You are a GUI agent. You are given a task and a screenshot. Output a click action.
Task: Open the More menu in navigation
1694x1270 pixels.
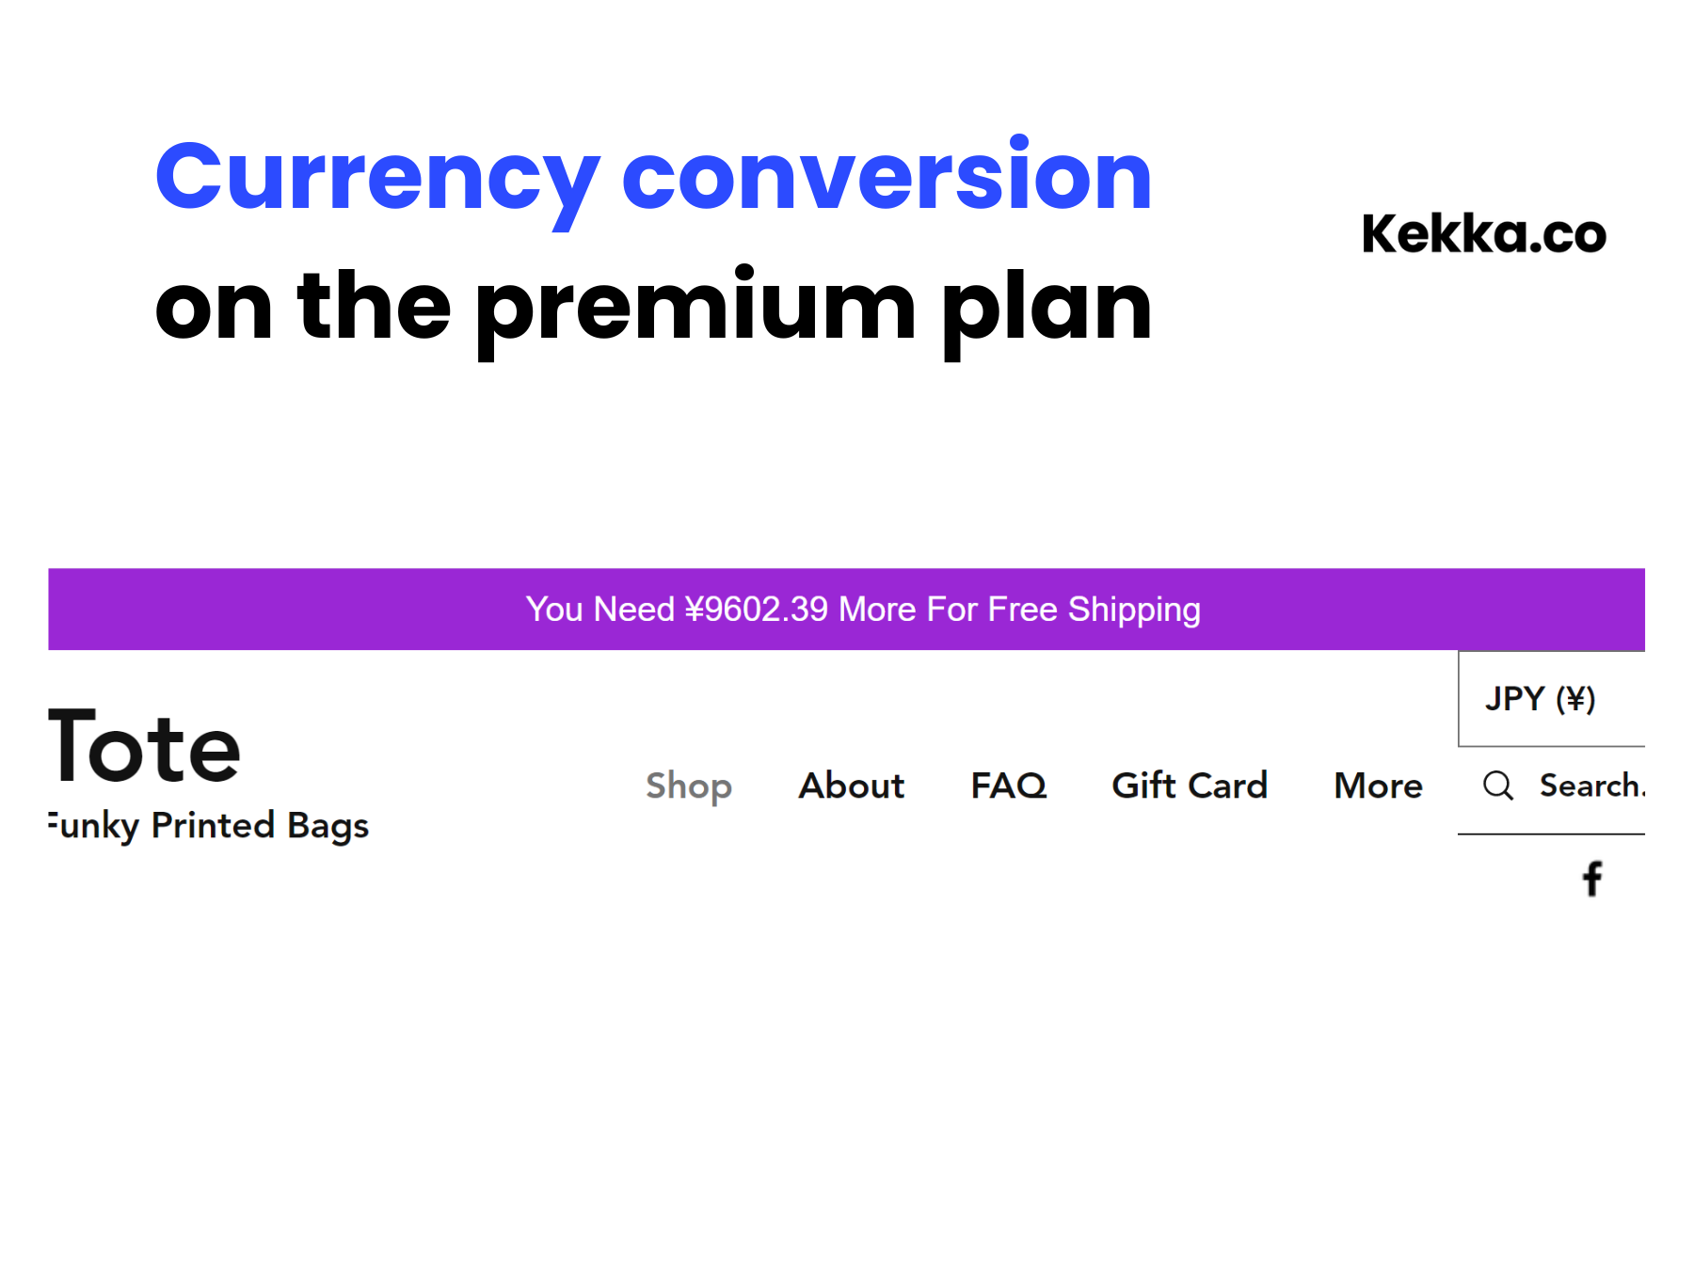tap(1378, 786)
